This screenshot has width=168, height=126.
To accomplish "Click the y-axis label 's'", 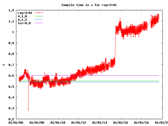I will pyautogui.click(x=3, y=65).
